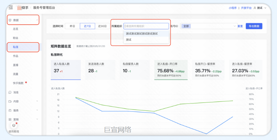Select the 昨日 time range option
277x140 pixels.
click(x=72, y=26)
